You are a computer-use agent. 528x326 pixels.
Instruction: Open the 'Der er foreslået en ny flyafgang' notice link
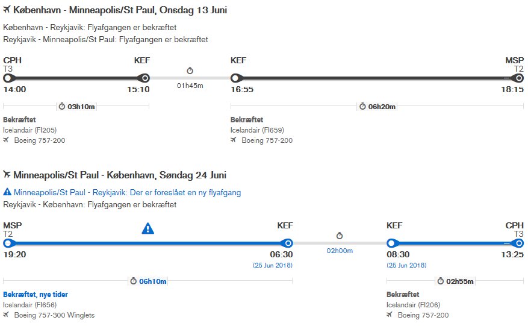[x=127, y=192]
